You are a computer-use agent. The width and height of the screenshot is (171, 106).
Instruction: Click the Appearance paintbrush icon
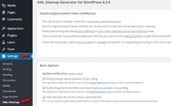click(x=4, y=28)
